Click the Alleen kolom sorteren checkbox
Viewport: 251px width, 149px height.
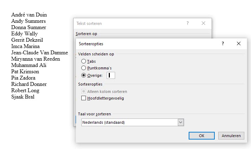tap(84, 92)
